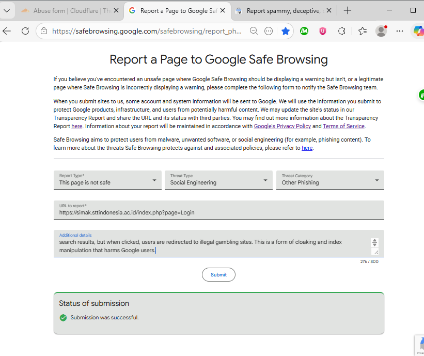Go back to the previous page
The width and height of the screenshot is (424, 356).
(7, 31)
